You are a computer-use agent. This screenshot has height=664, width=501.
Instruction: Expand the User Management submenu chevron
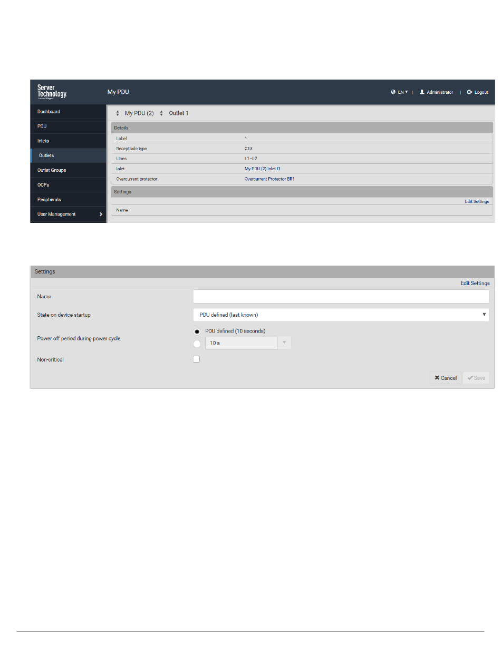click(x=100, y=214)
